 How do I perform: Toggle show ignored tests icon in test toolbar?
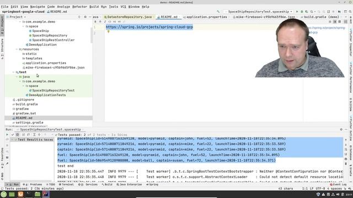pyautogui.click(x=17, y=135)
